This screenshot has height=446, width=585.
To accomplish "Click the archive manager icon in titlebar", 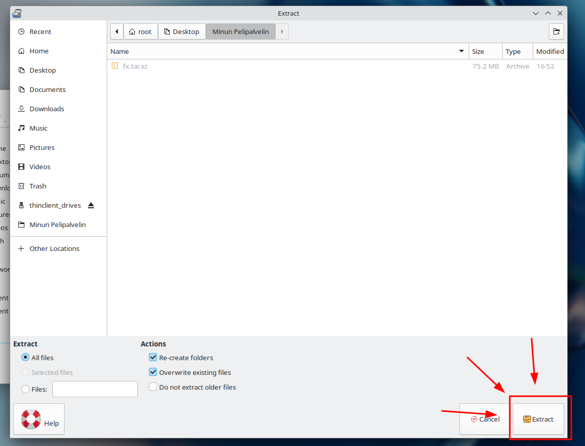I will click(x=17, y=13).
